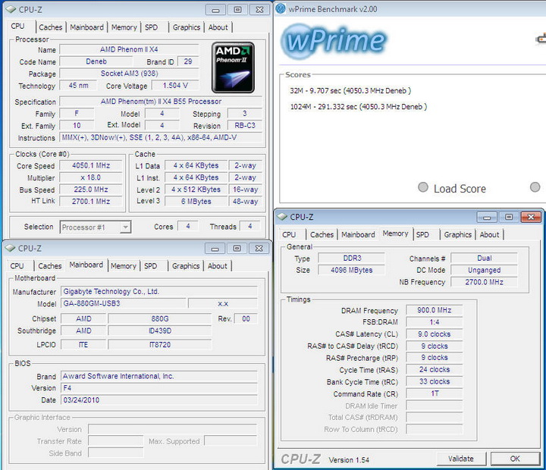This screenshot has width=546, height=470.
Task: Open Graphics tab in Mainboard CPU-Z window
Action: [186, 266]
